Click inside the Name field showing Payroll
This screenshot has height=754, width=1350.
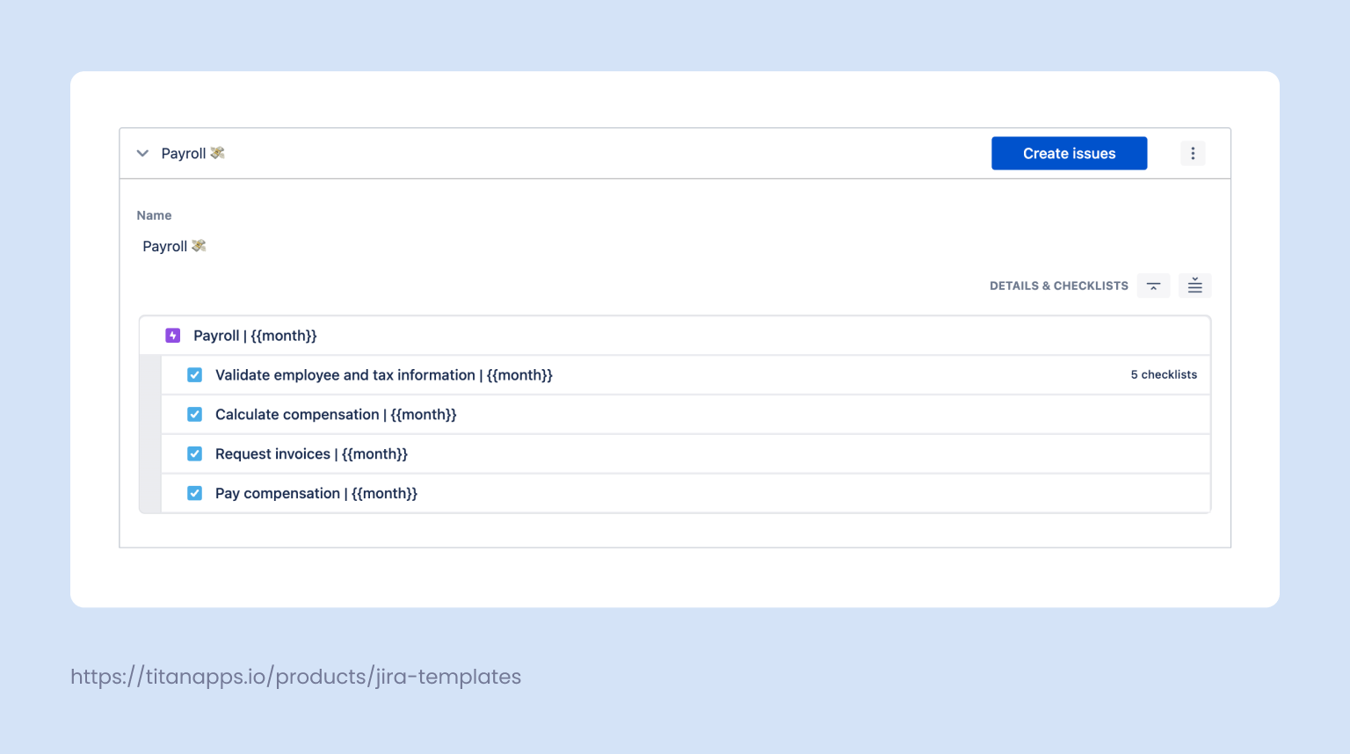[174, 246]
